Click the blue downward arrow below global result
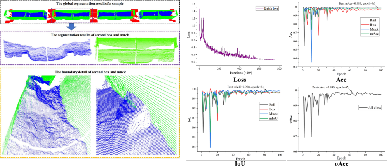 [x=71, y=27]
